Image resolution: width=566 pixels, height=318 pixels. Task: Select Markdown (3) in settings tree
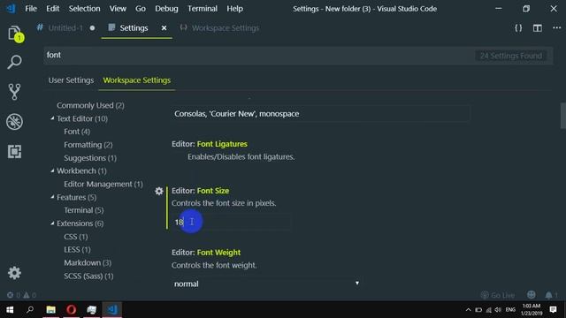(88, 262)
